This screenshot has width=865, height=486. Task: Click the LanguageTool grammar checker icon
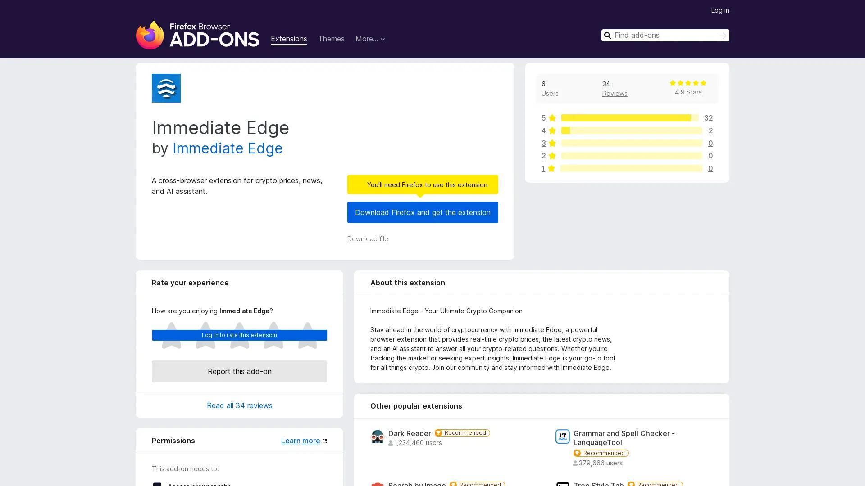[x=562, y=436]
